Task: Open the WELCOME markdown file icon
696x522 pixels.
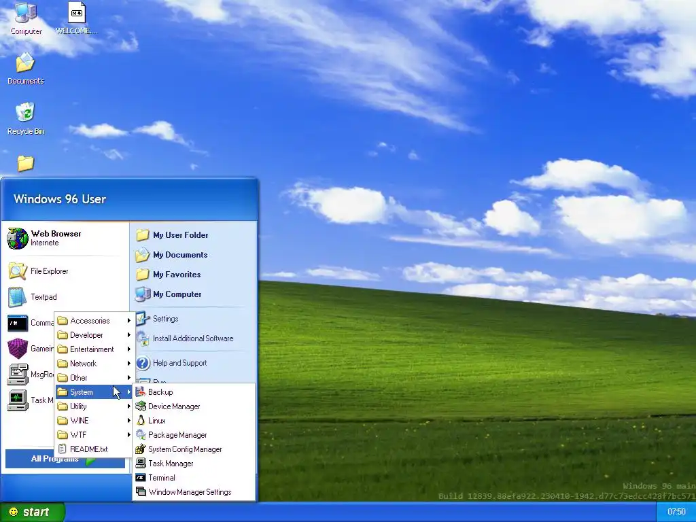Action: click(76, 18)
